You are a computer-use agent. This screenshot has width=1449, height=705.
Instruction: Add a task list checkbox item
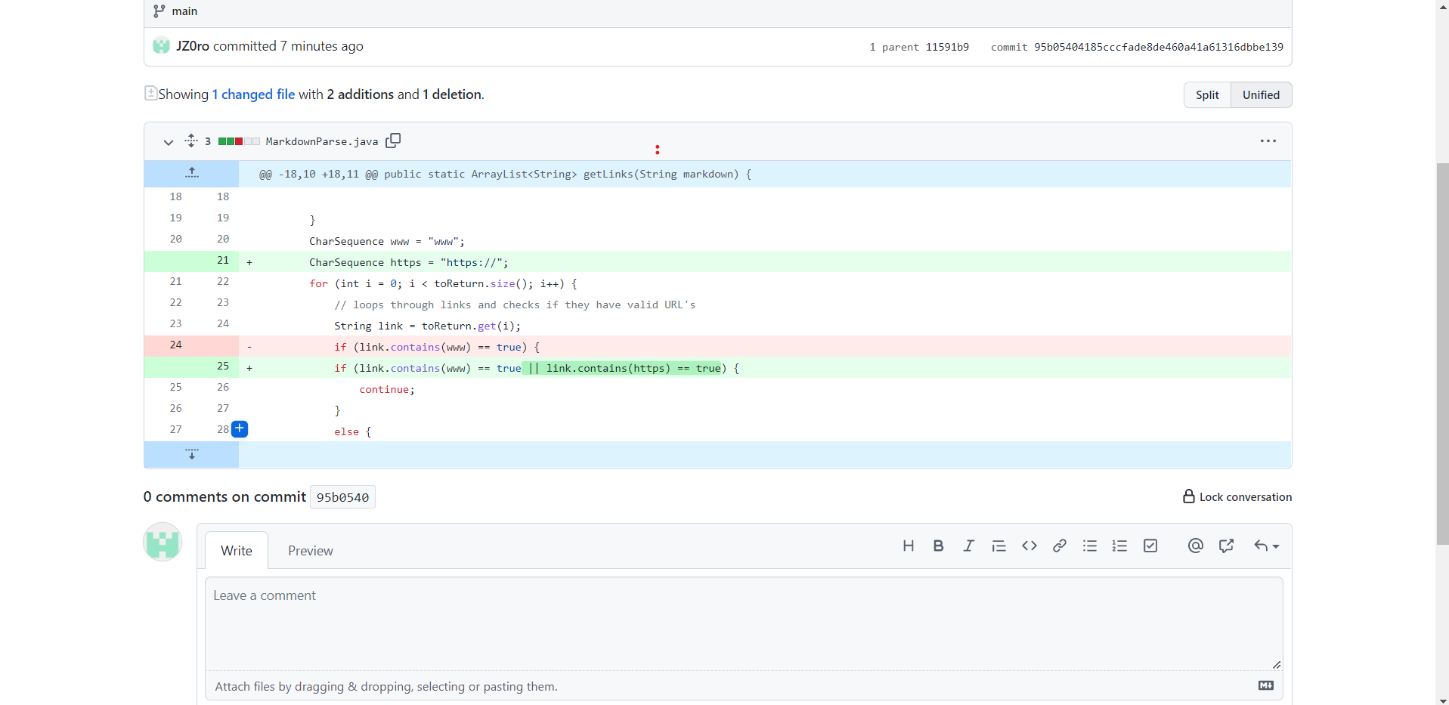[x=1150, y=546]
